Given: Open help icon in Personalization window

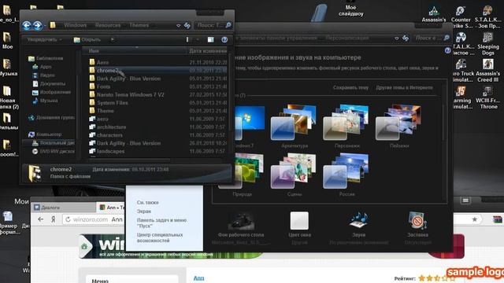Looking at the screenshot, I should pos(447,50).
